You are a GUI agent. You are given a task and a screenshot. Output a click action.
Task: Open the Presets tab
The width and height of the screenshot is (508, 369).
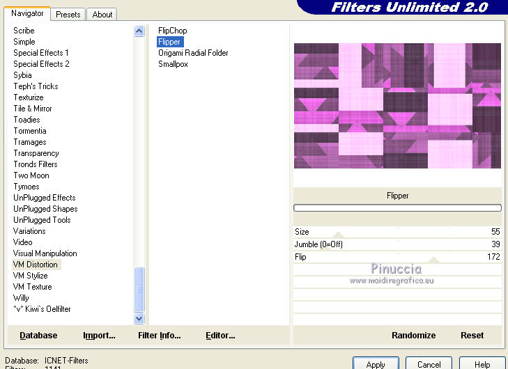(x=68, y=15)
